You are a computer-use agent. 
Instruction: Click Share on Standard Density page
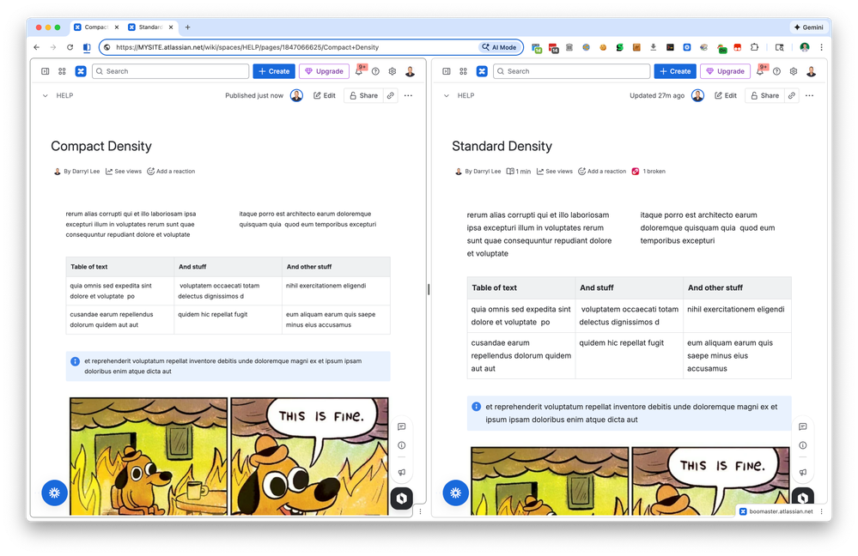tap(765, 95)
